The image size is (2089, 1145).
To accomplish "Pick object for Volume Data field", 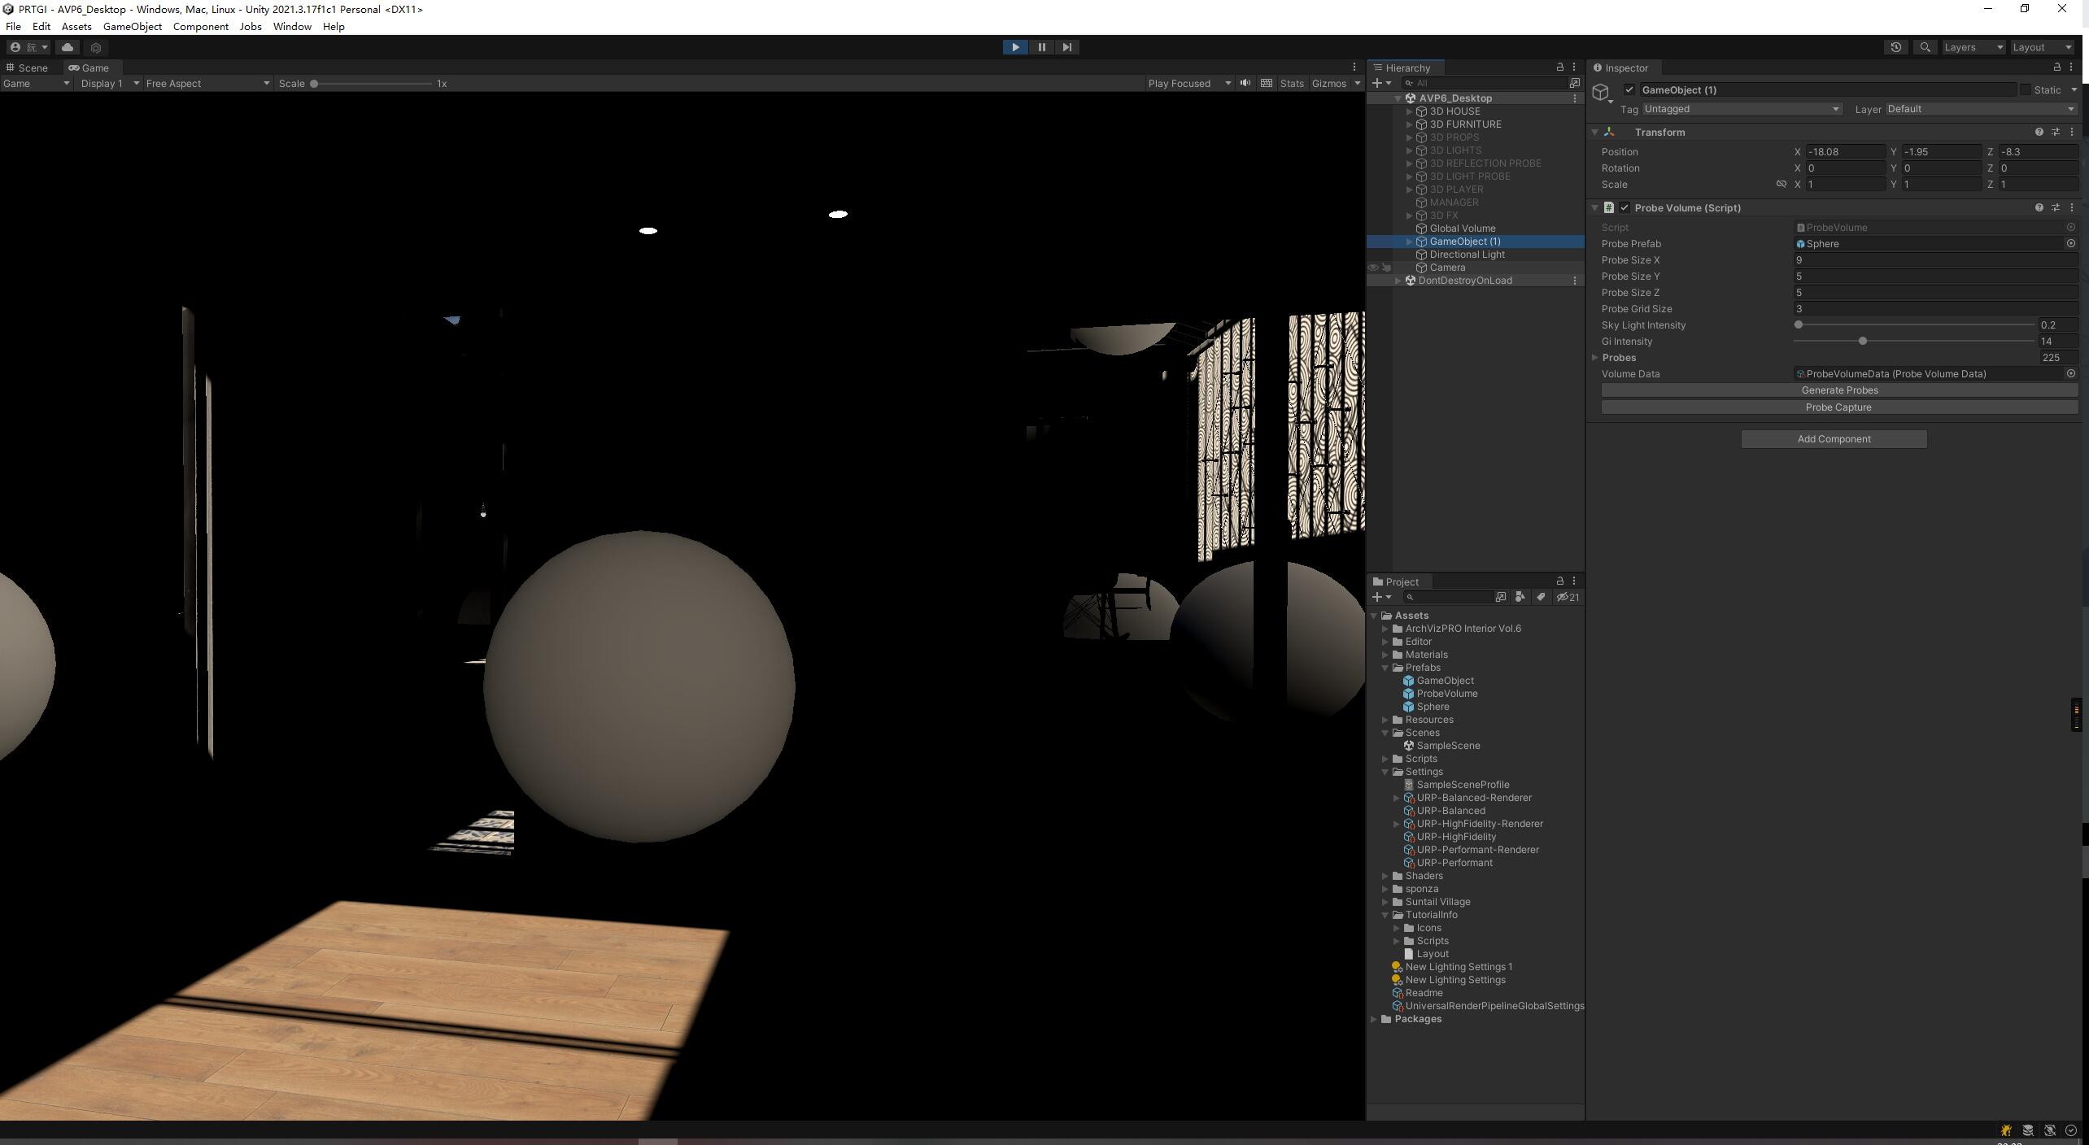I will coord(2071,373).
